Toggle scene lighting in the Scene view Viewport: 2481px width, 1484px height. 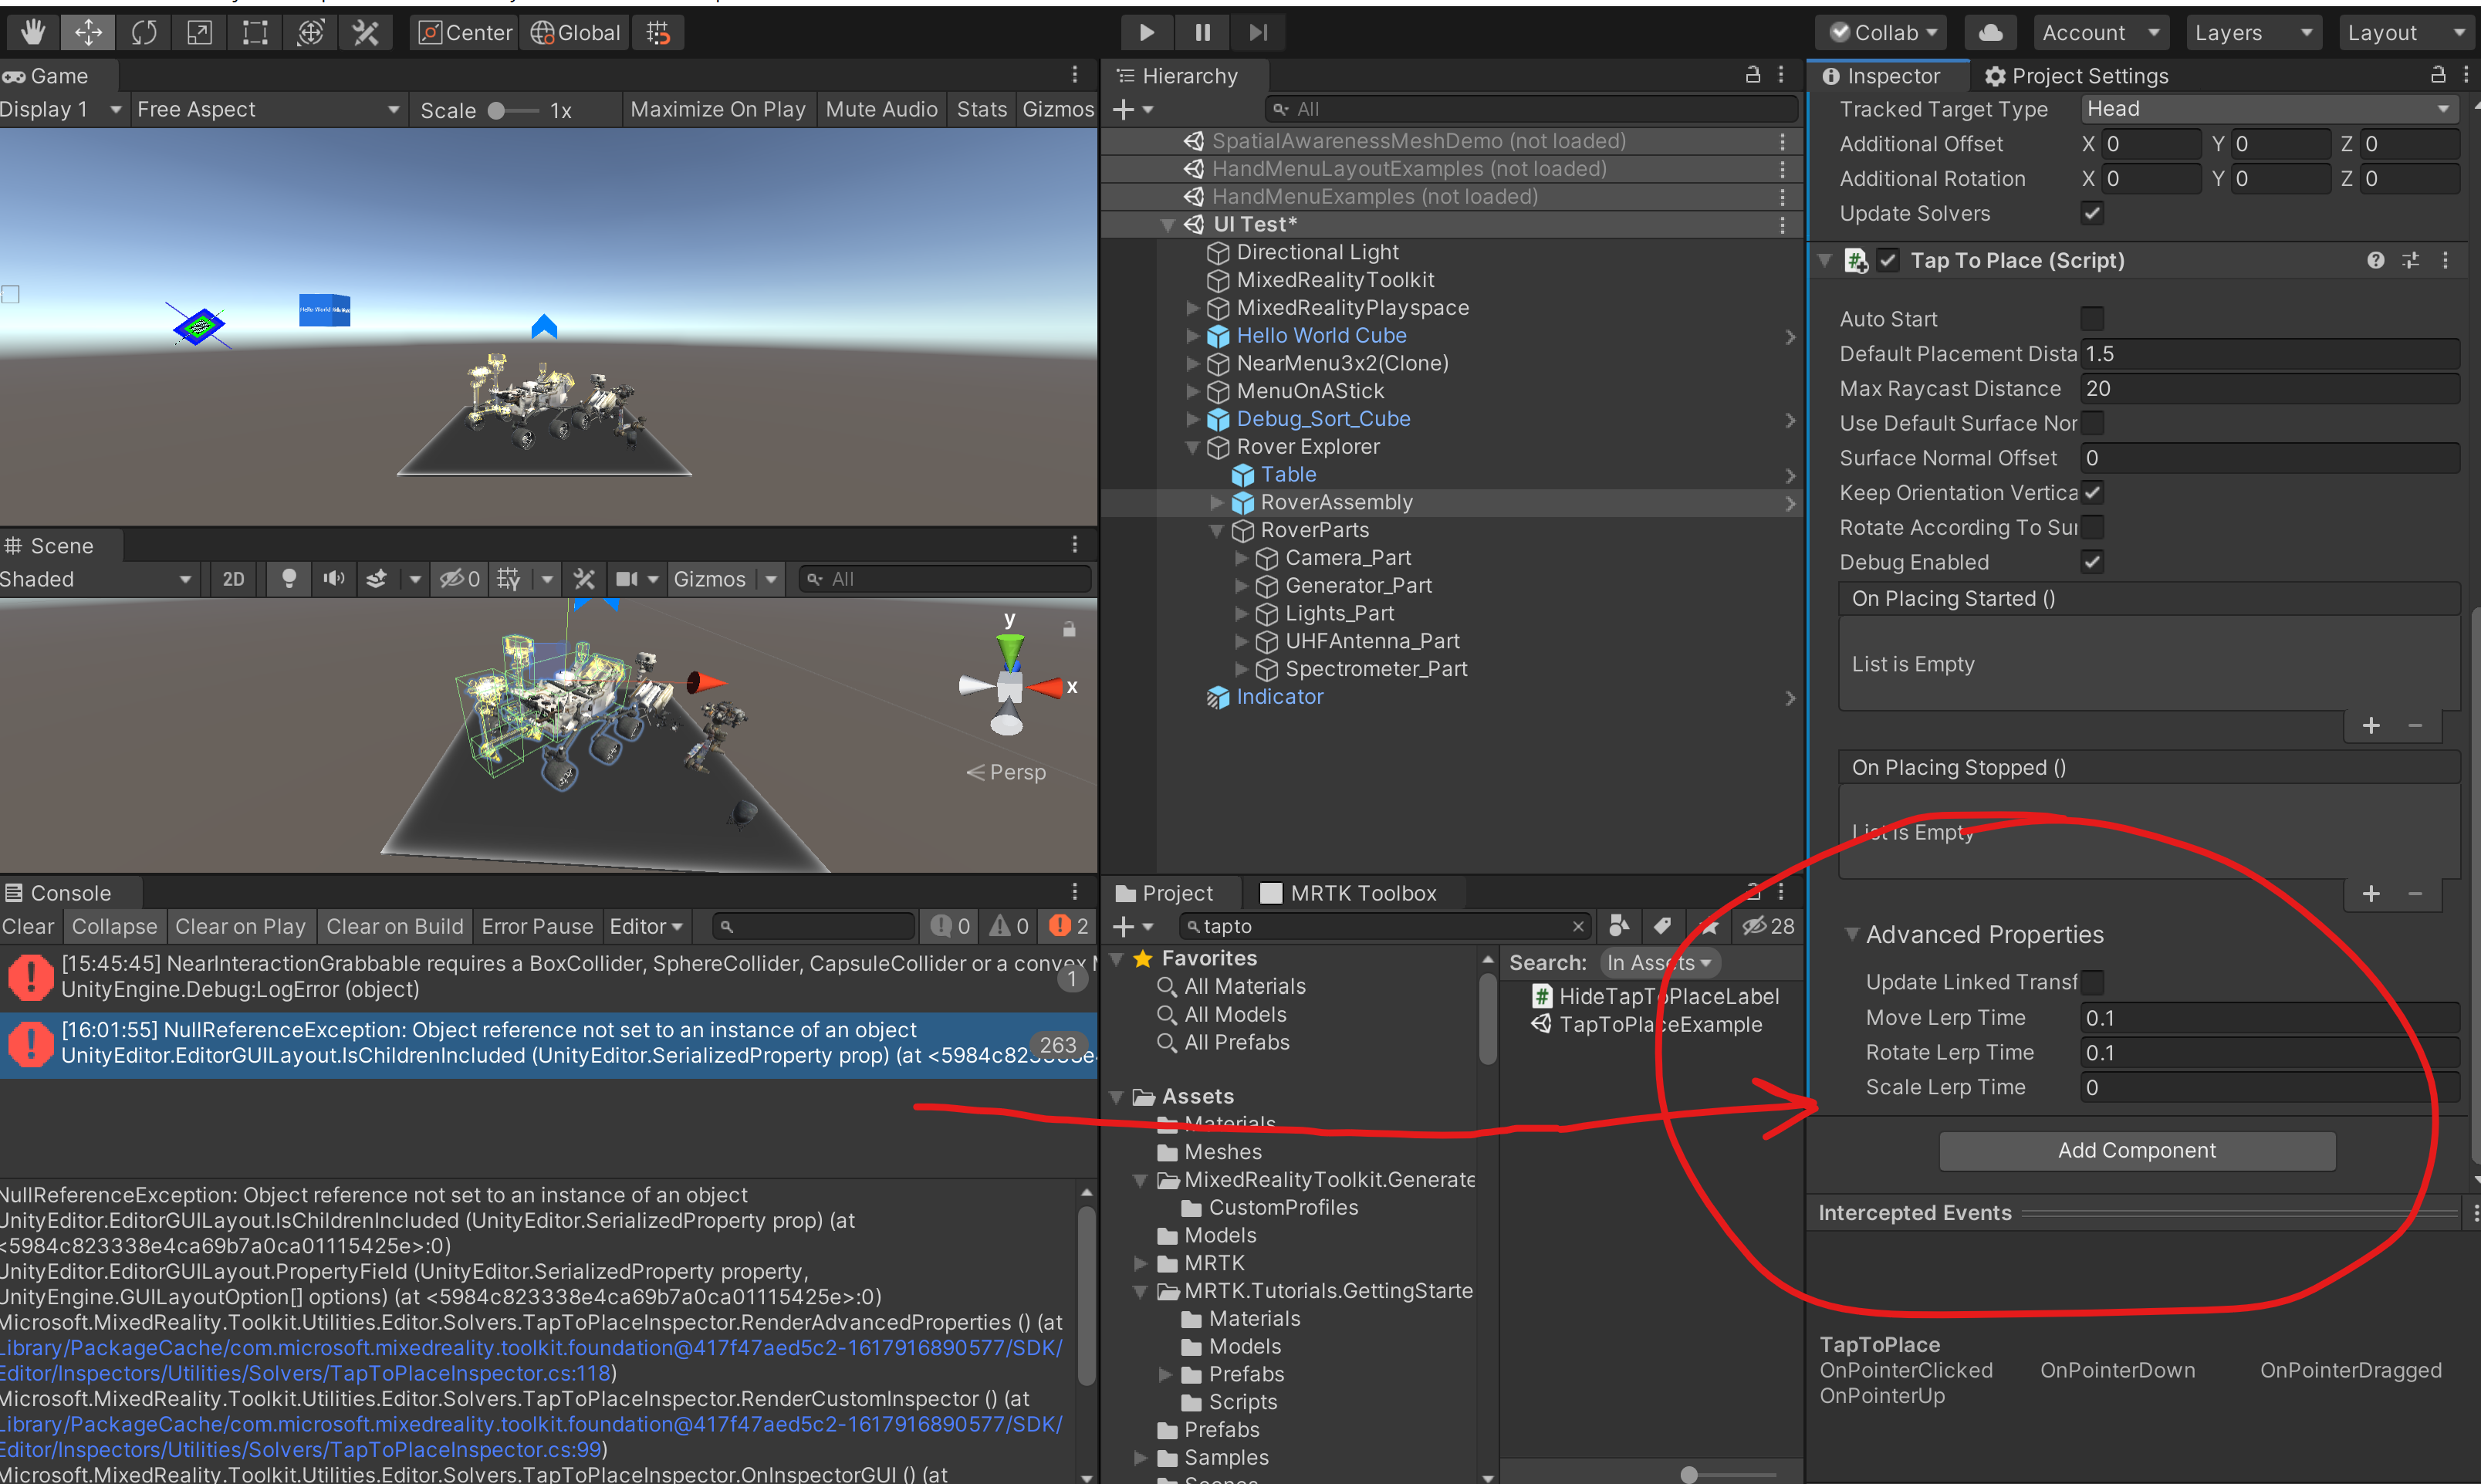pos(288,578)
